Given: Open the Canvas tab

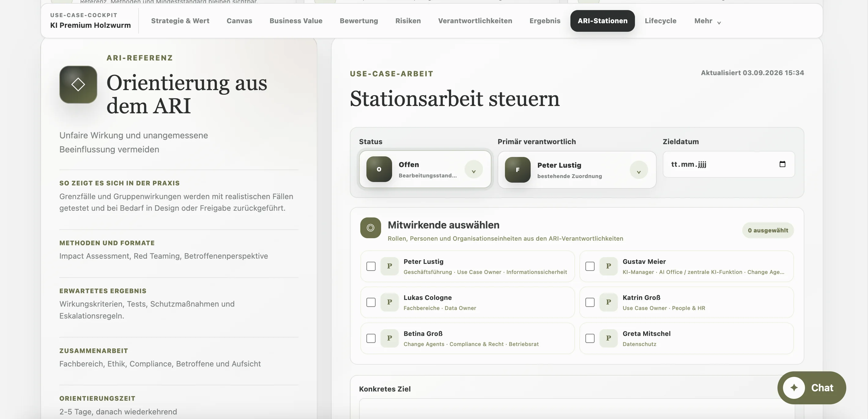Looking at the screenshot, I should point(239,21).
